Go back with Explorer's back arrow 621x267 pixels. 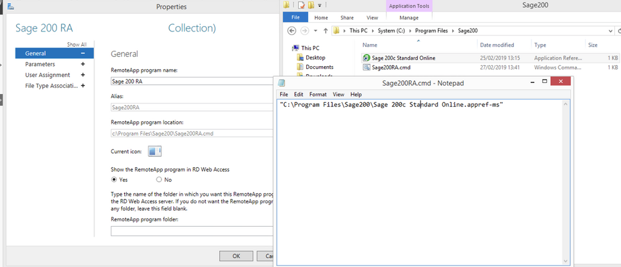291,30
